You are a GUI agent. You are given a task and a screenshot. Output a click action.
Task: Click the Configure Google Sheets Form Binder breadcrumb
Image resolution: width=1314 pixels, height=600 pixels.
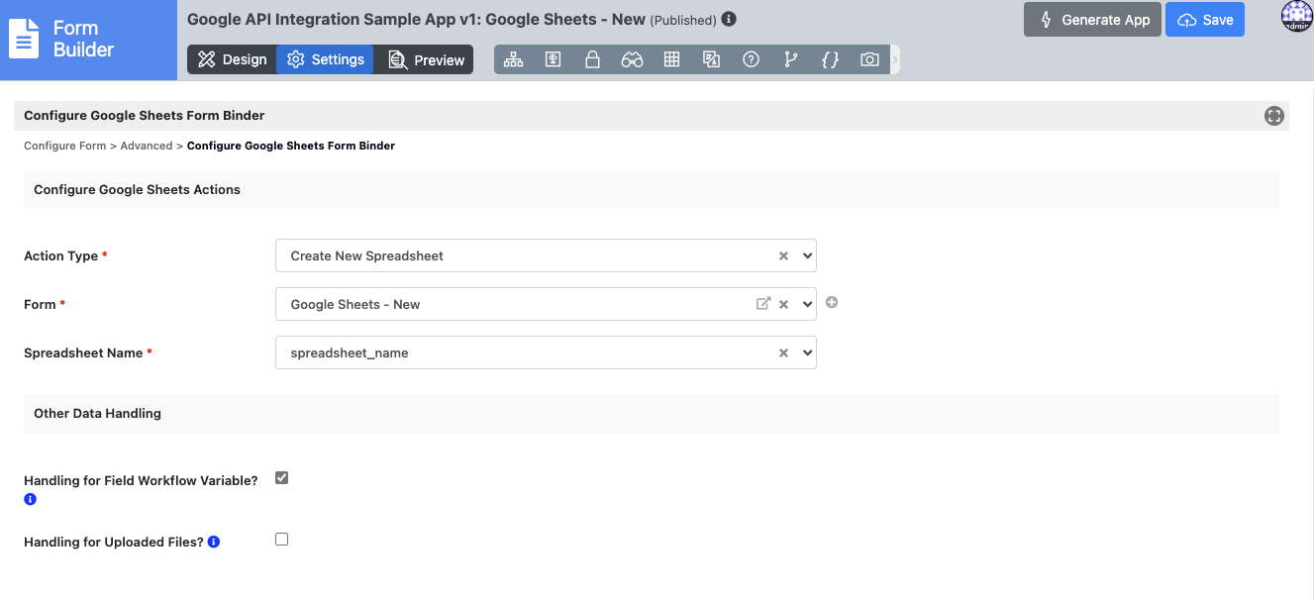pos(291,146)
